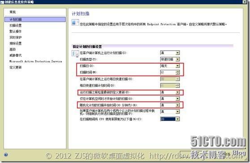Click the checklist icon beside 指定计划的扫描设置

(75, 54)
